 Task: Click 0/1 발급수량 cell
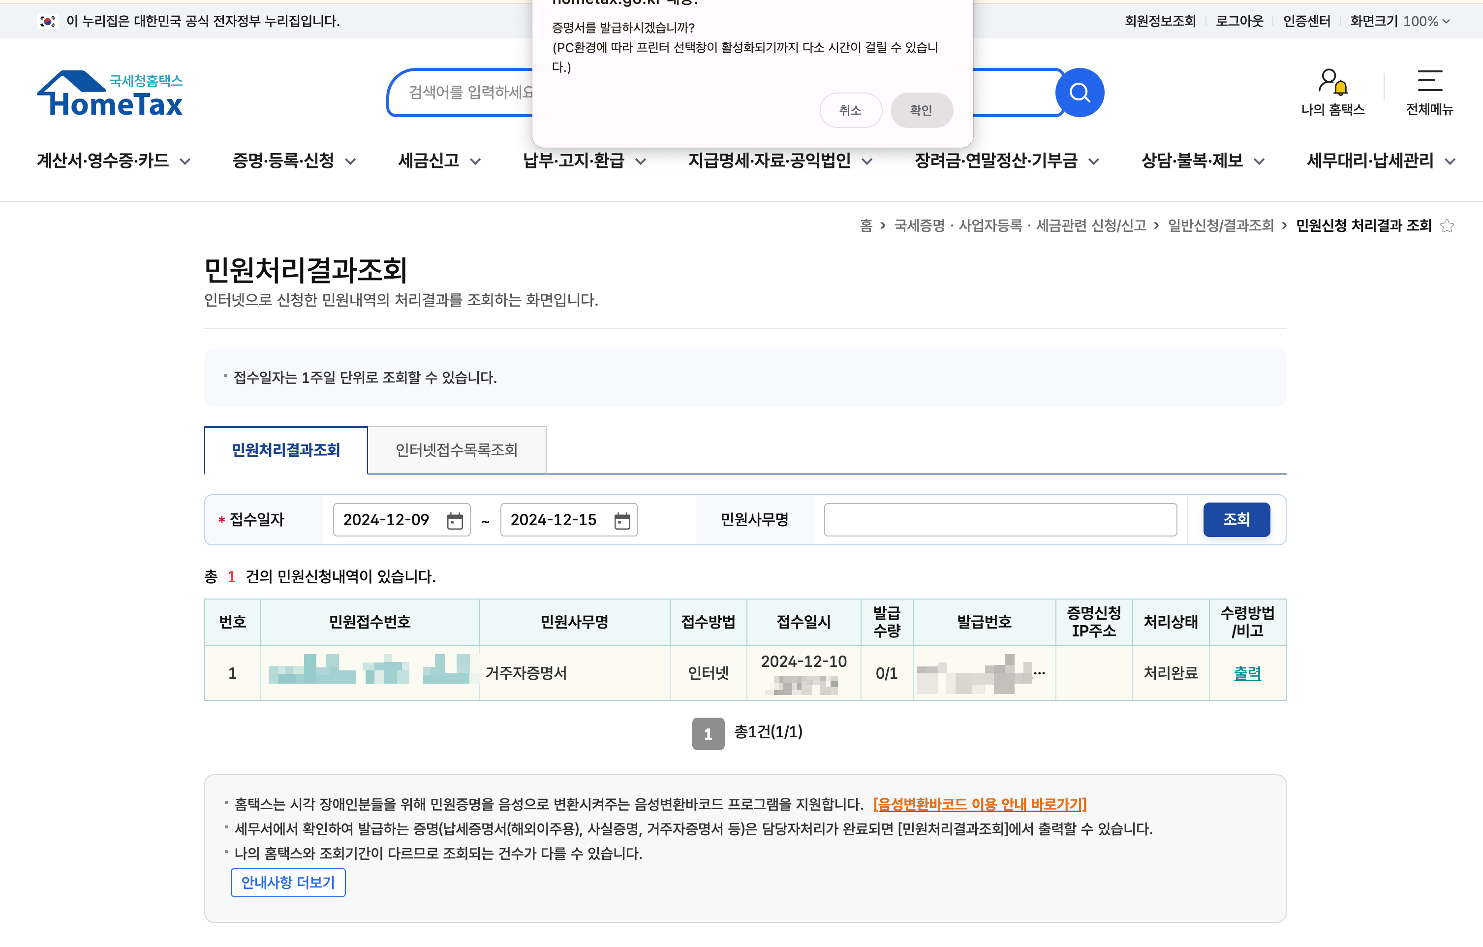(x=886, y=673)
